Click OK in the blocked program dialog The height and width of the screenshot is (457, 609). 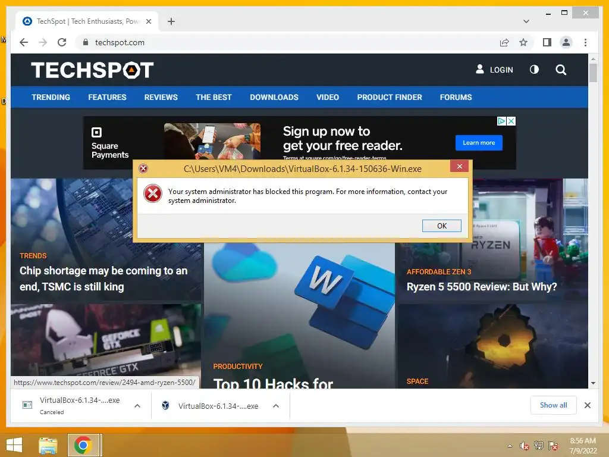[442, 226]
